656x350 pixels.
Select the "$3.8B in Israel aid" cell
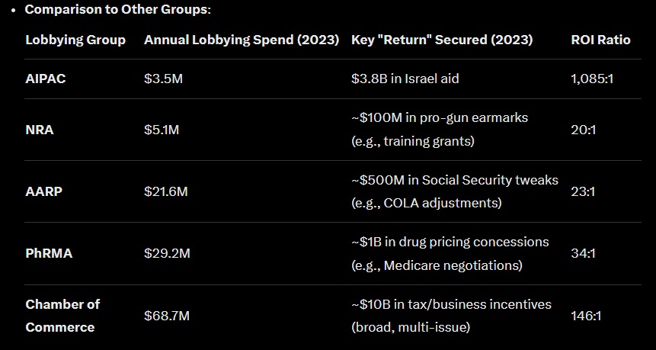tap(405, 79)
